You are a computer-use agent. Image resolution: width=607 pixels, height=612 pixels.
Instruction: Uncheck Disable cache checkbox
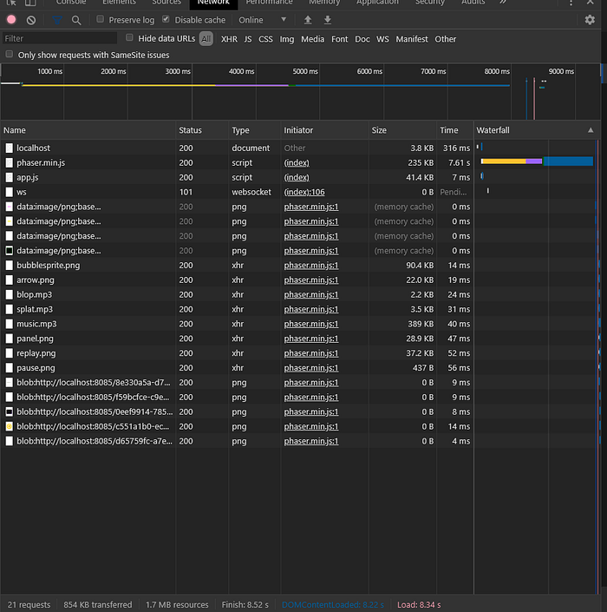(166, 19)
